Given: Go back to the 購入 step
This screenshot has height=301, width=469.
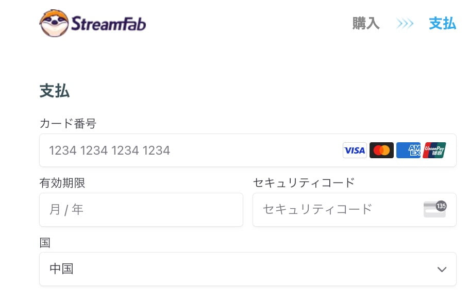Looking at the screenshot, I should coord(366,23).
